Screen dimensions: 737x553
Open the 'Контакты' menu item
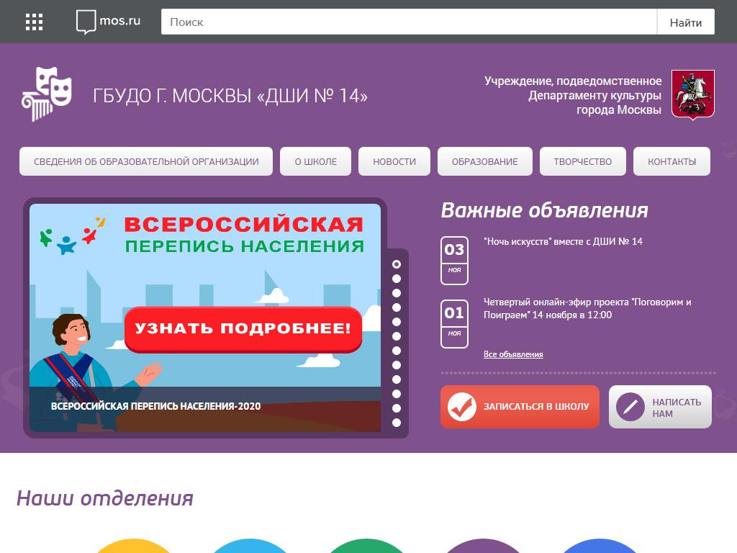(x=672, y=161)
